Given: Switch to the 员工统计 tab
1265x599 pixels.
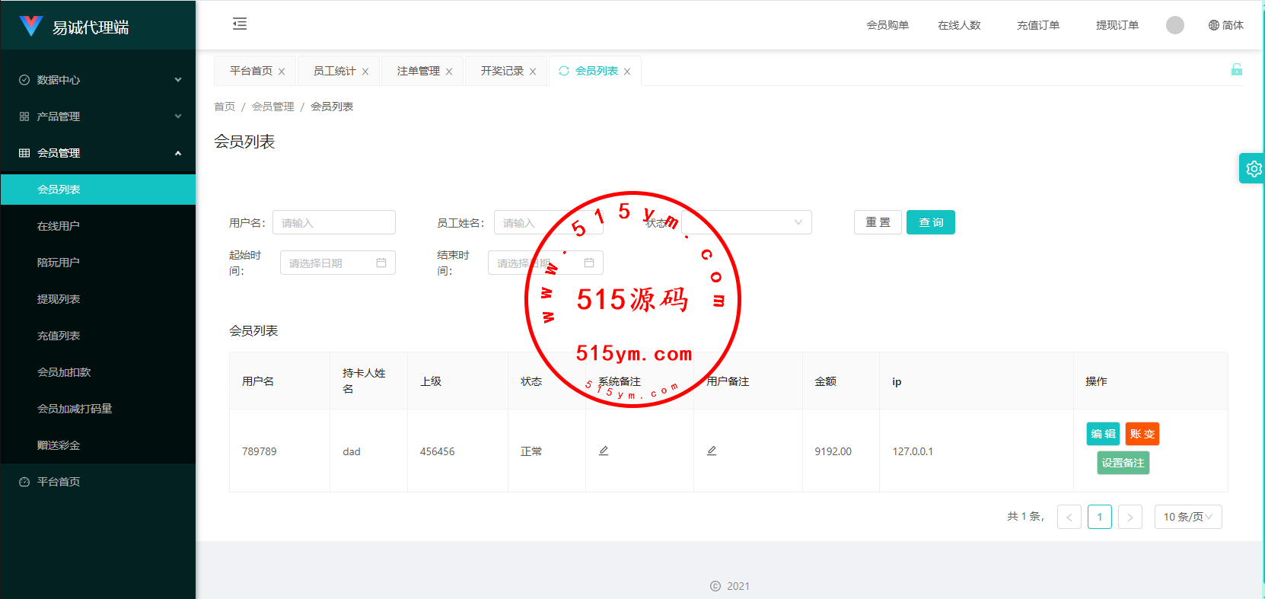Looking at the screenshot, I should pos(334,71).
